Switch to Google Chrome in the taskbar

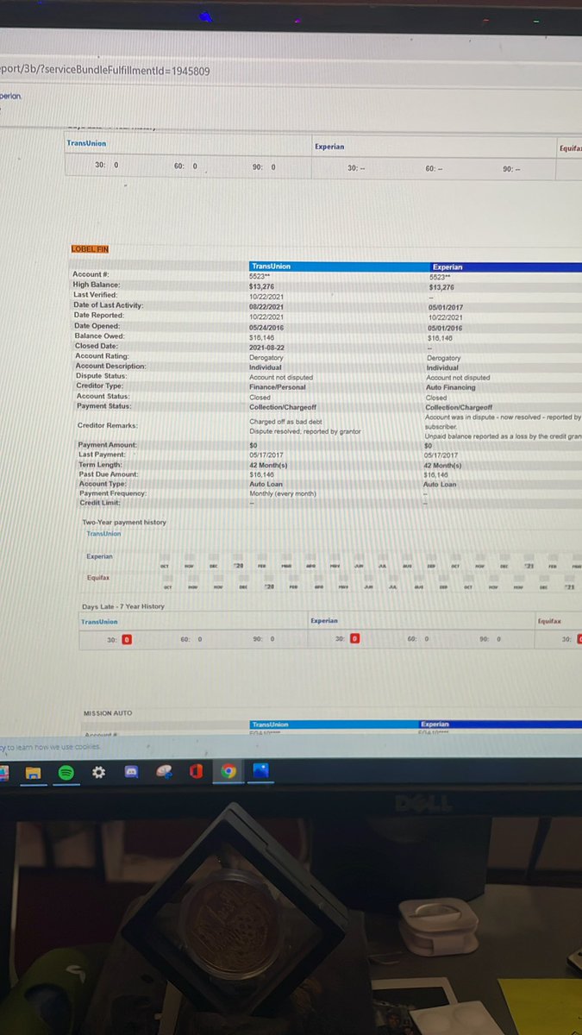[x=228, y=772]
